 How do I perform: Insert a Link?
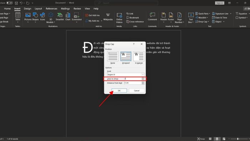click(x=130, y=14)
